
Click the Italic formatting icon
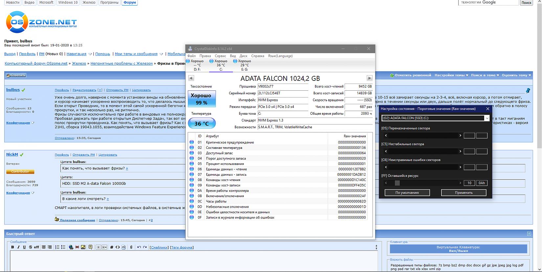(18, 247)
